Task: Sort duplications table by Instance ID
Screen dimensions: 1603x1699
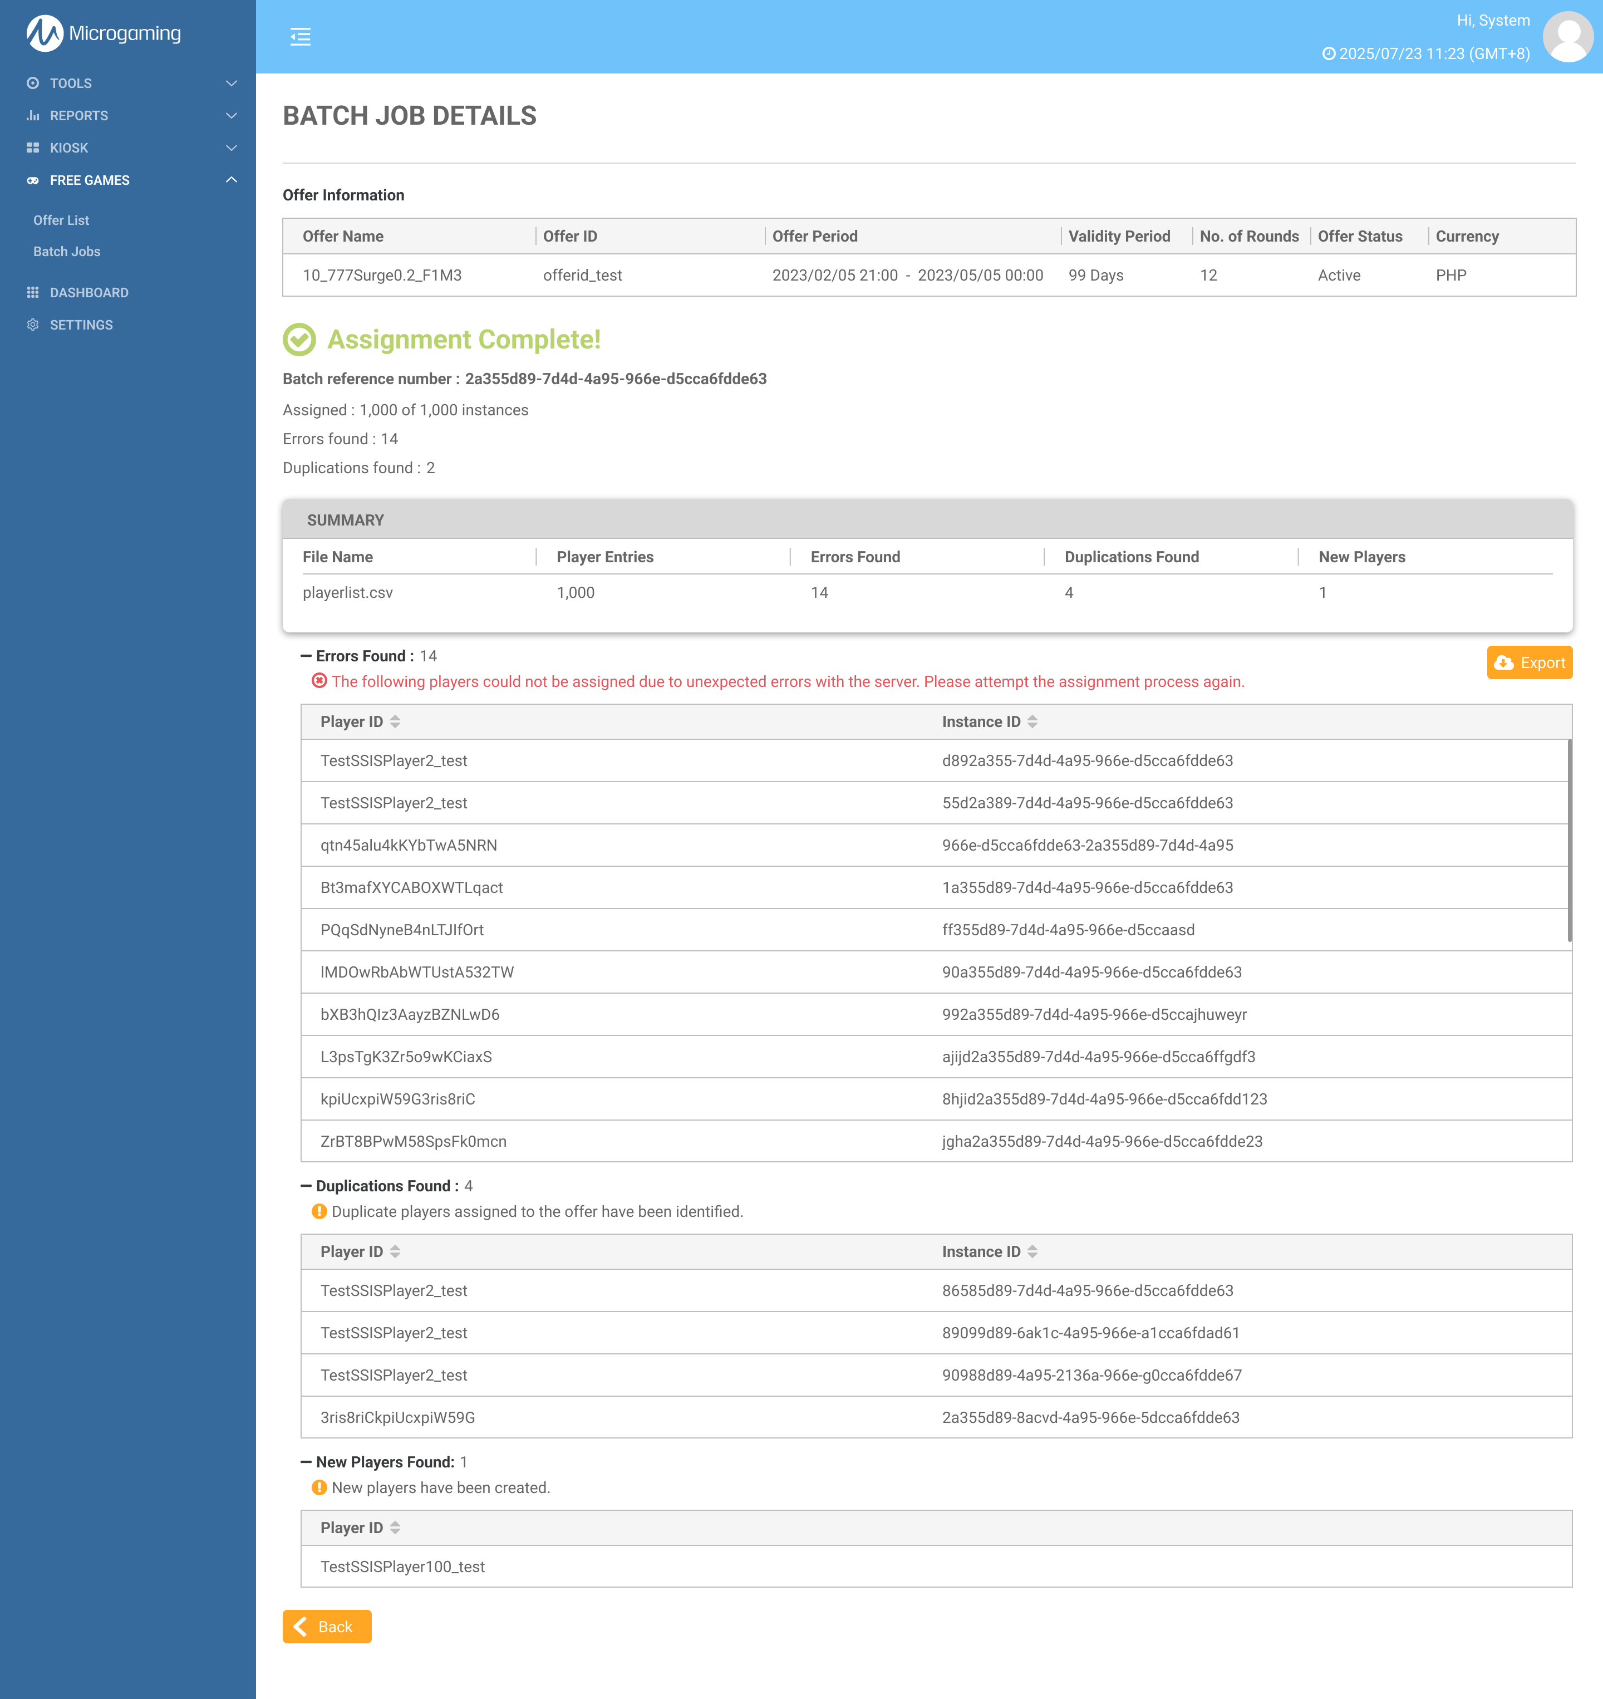Action: pos(1032,1251)
